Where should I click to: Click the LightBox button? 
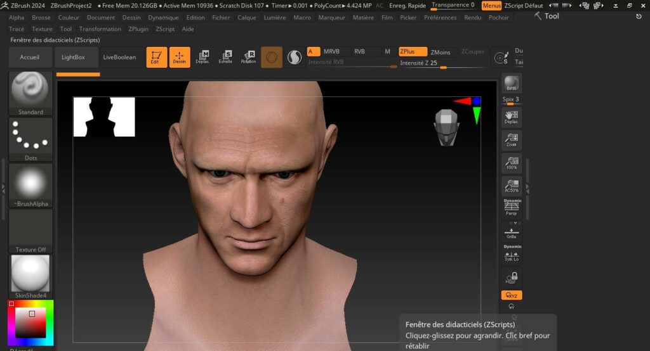[73, 57]
